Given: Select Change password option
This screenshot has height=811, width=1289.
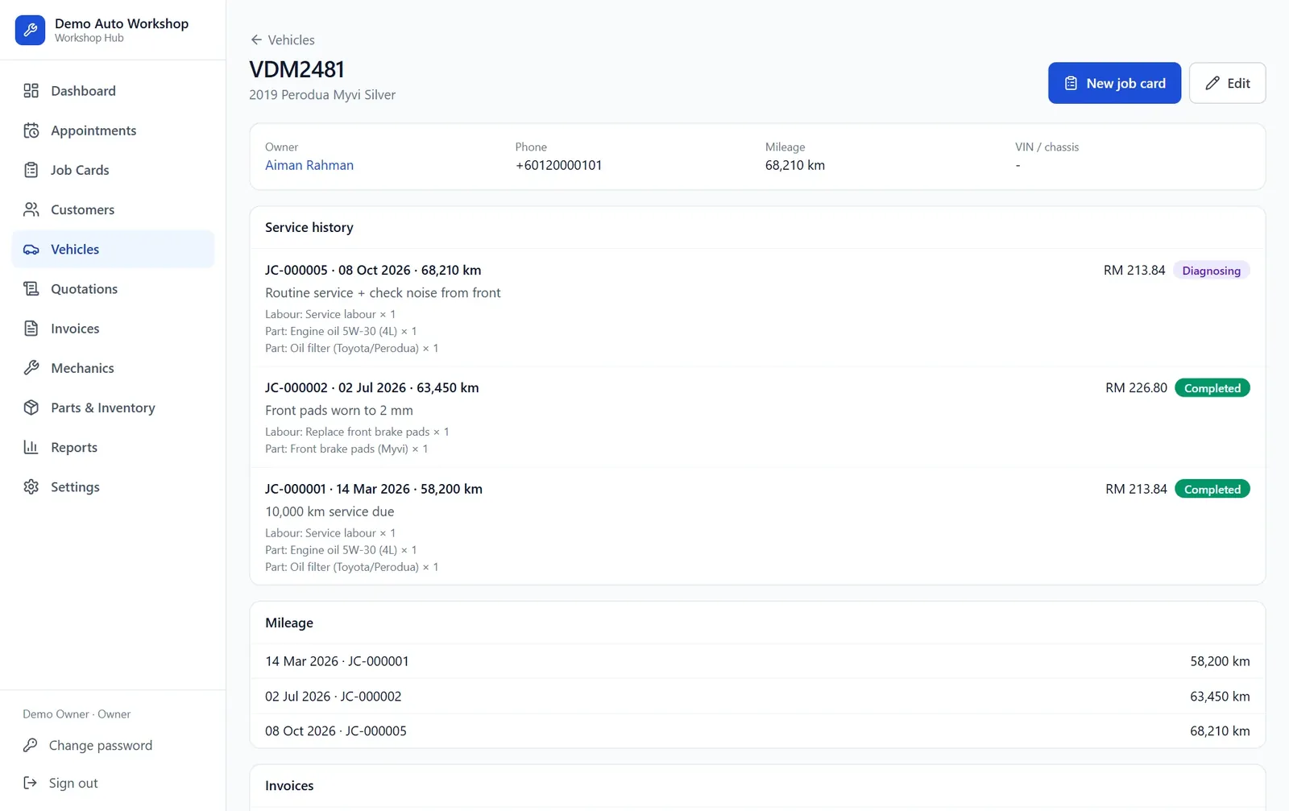Looking at the screenshot, I should click(101, 746).
